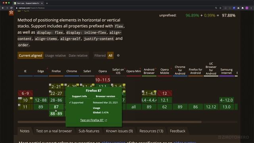
Task: Open the zoom magnifier icon in the address bar
Action: pyautogui.click(x=216, y=8)
